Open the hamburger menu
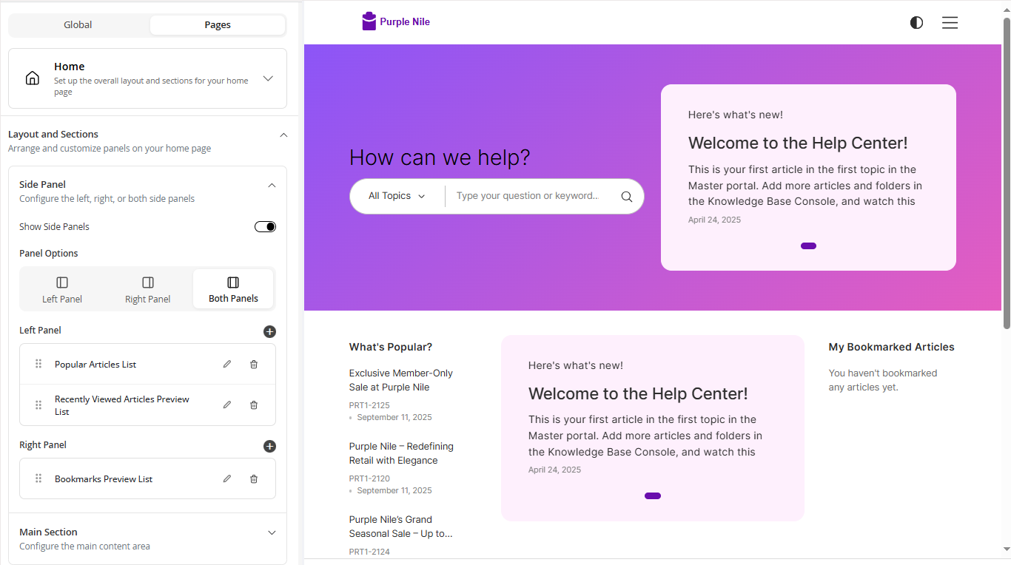 tap(950, 23)
